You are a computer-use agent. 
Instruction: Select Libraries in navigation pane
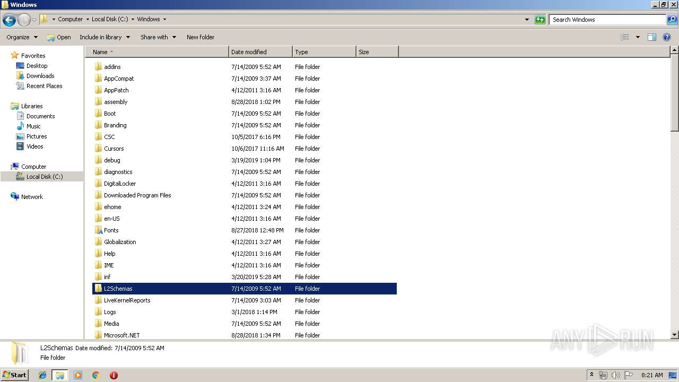[x=32, y=106]
